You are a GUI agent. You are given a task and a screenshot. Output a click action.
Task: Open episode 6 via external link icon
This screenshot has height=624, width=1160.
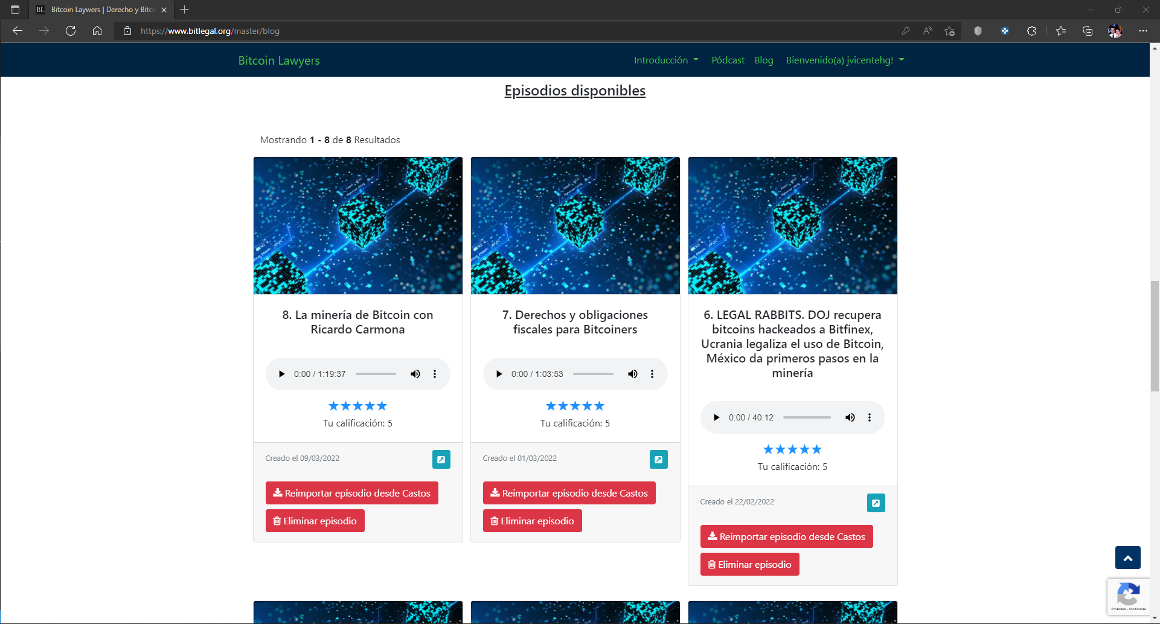click(x=876, y=503)
